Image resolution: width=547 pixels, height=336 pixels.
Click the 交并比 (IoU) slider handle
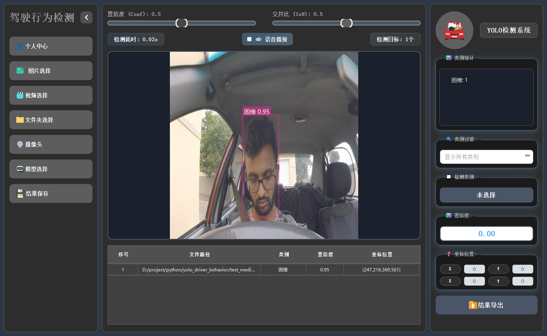(x=347, y=23)
